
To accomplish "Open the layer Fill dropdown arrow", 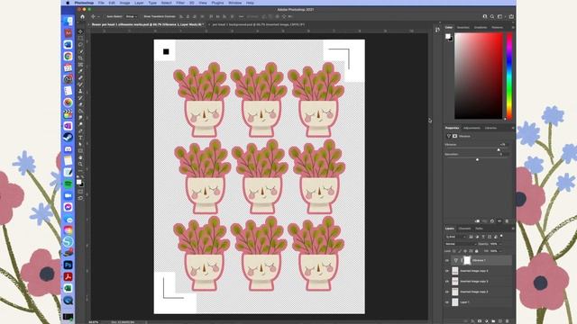I will pyautogui.click(x=500, y=251).
